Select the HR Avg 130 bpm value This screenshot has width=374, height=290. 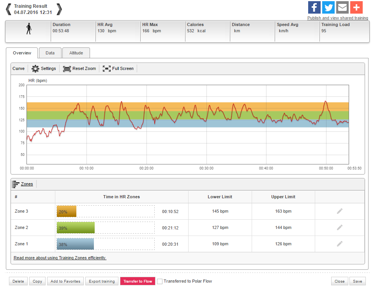107,31
